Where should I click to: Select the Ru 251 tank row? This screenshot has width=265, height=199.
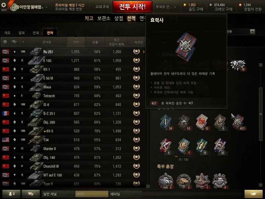pos(73,52)
